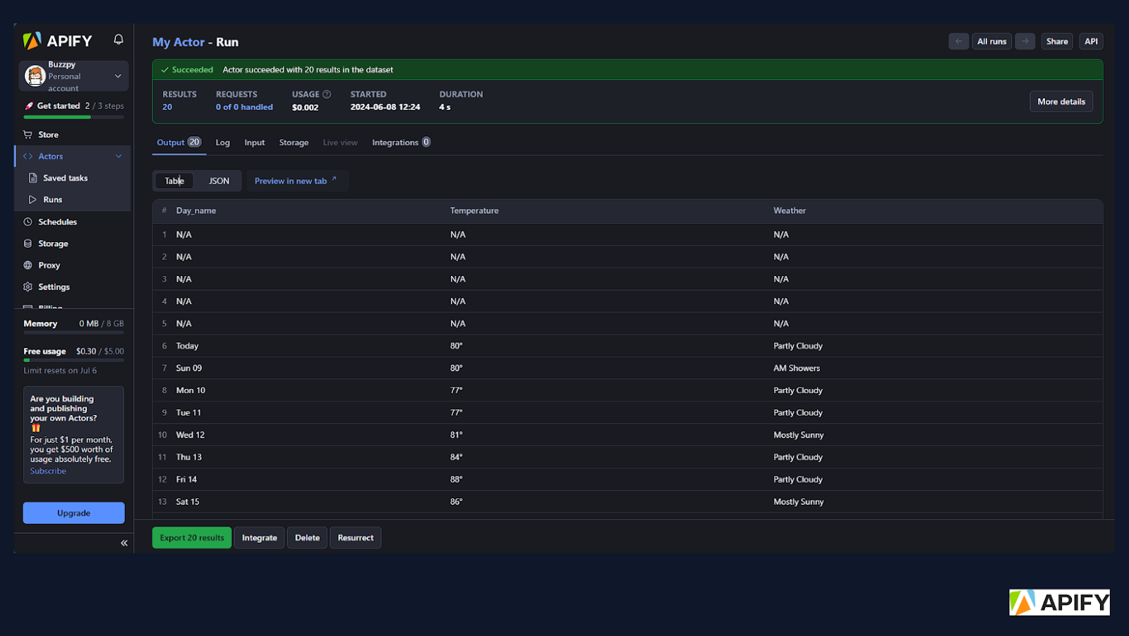Click the Get started rocket icon
Image resolution: width=1129 pixels, height=636 pixels.
coord(29,106)
